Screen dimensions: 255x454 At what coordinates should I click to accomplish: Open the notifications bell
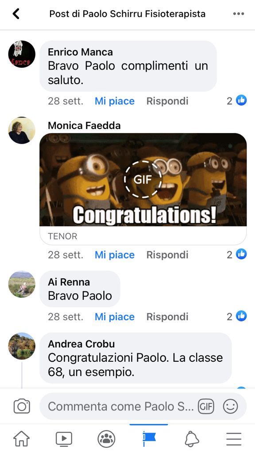(x=192, y=439)
